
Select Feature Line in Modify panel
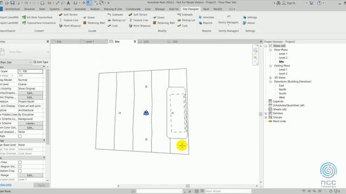click(x=138, y=20)
